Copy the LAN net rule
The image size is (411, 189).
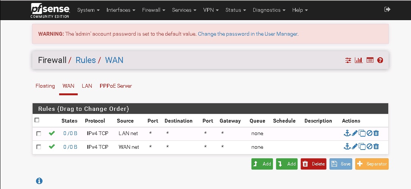point(362,133)
